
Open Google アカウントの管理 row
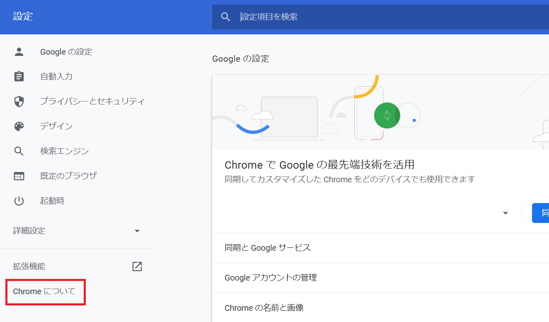click(380, 278)
